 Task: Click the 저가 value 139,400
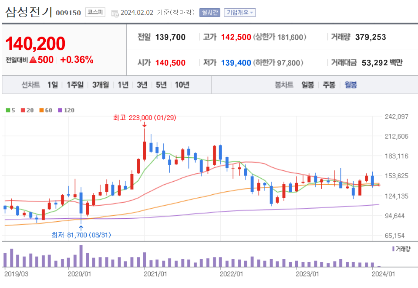236,63
